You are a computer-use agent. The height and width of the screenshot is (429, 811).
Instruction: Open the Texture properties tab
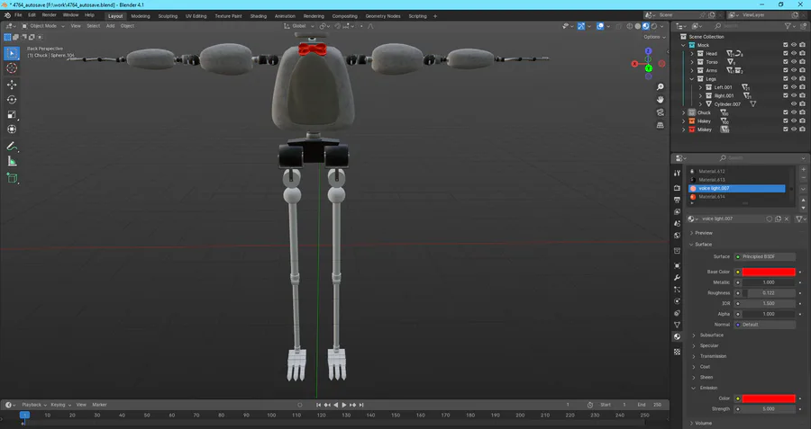(x=677, y=352)
